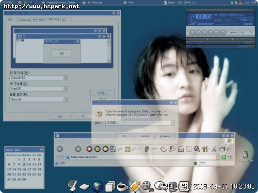Print the page with printer icon
Viewport: 258px width, 193px height.
pos(181,149)
